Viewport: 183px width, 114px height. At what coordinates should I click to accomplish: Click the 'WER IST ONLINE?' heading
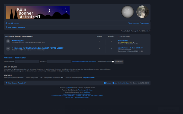click(11, 67)
